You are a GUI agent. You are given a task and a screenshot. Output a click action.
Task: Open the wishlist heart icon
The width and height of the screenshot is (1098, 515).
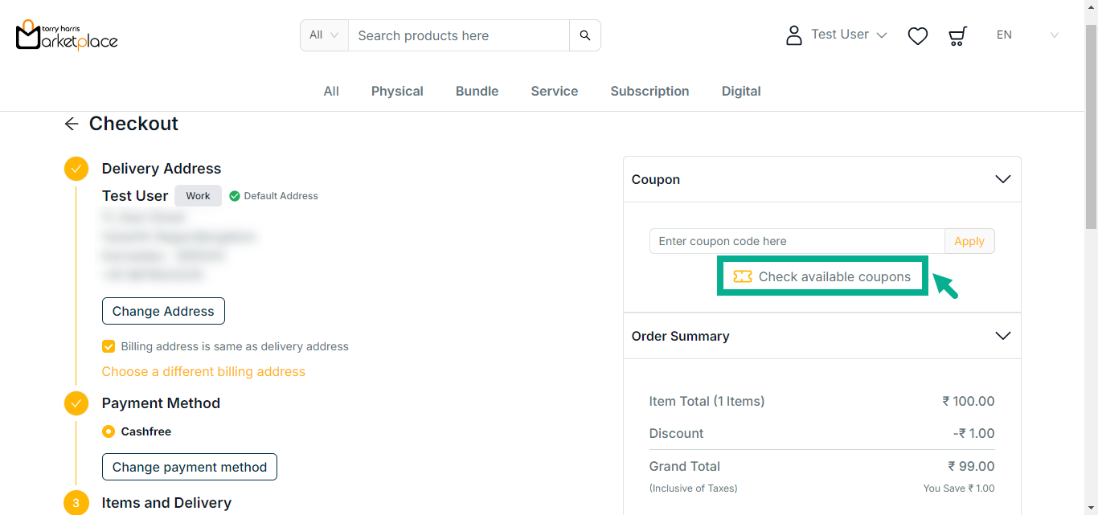coord(917,35)
